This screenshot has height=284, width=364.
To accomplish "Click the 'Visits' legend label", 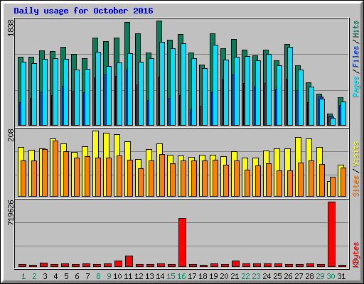I will coord(355,155).
